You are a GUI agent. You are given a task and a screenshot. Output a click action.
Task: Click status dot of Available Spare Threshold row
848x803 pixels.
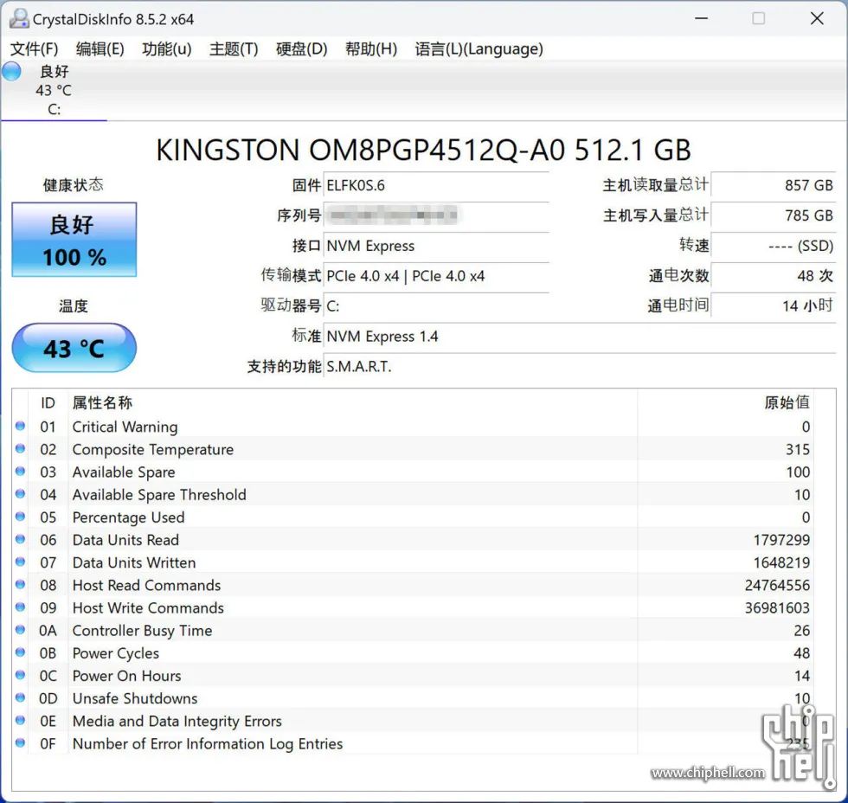tap(21, 494)
